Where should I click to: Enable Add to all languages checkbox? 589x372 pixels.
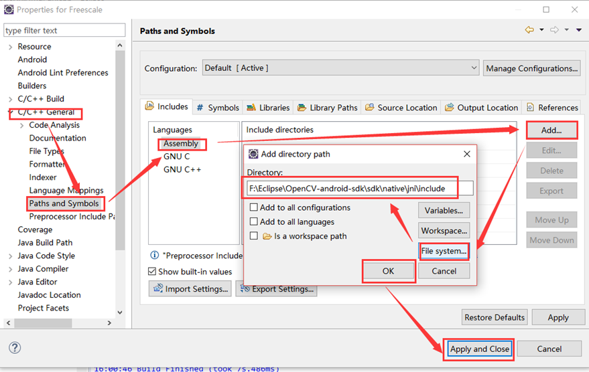(x=254, y=221)
